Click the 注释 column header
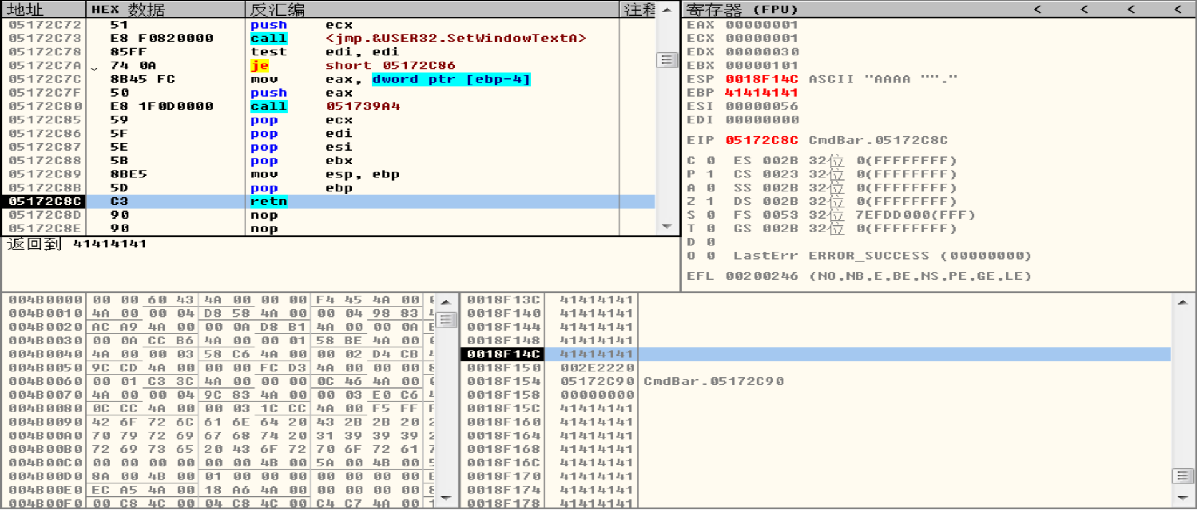This screenshot has height=510, width=1197. pos(639,9)
